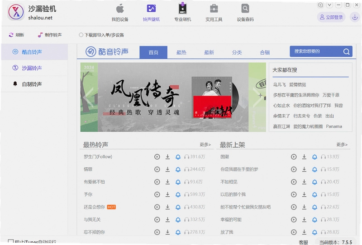Switch to the 最新 tab
362x245 pixels.
[x=209, y=52]
